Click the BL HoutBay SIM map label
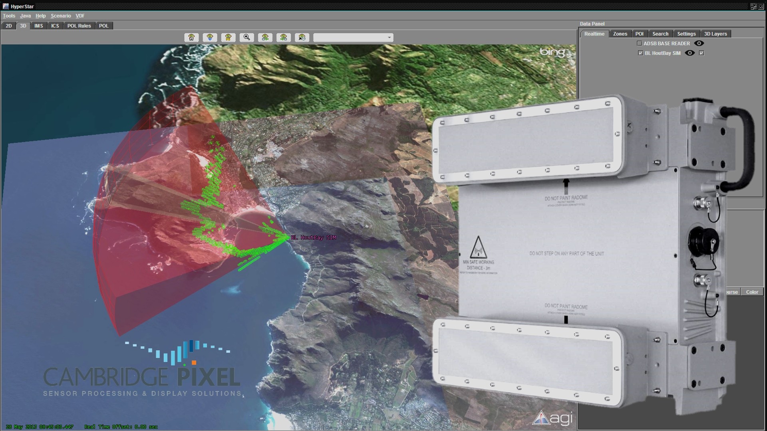Viewport: 767px width, 431px height. pyautogui.click(x=314, y=237)
